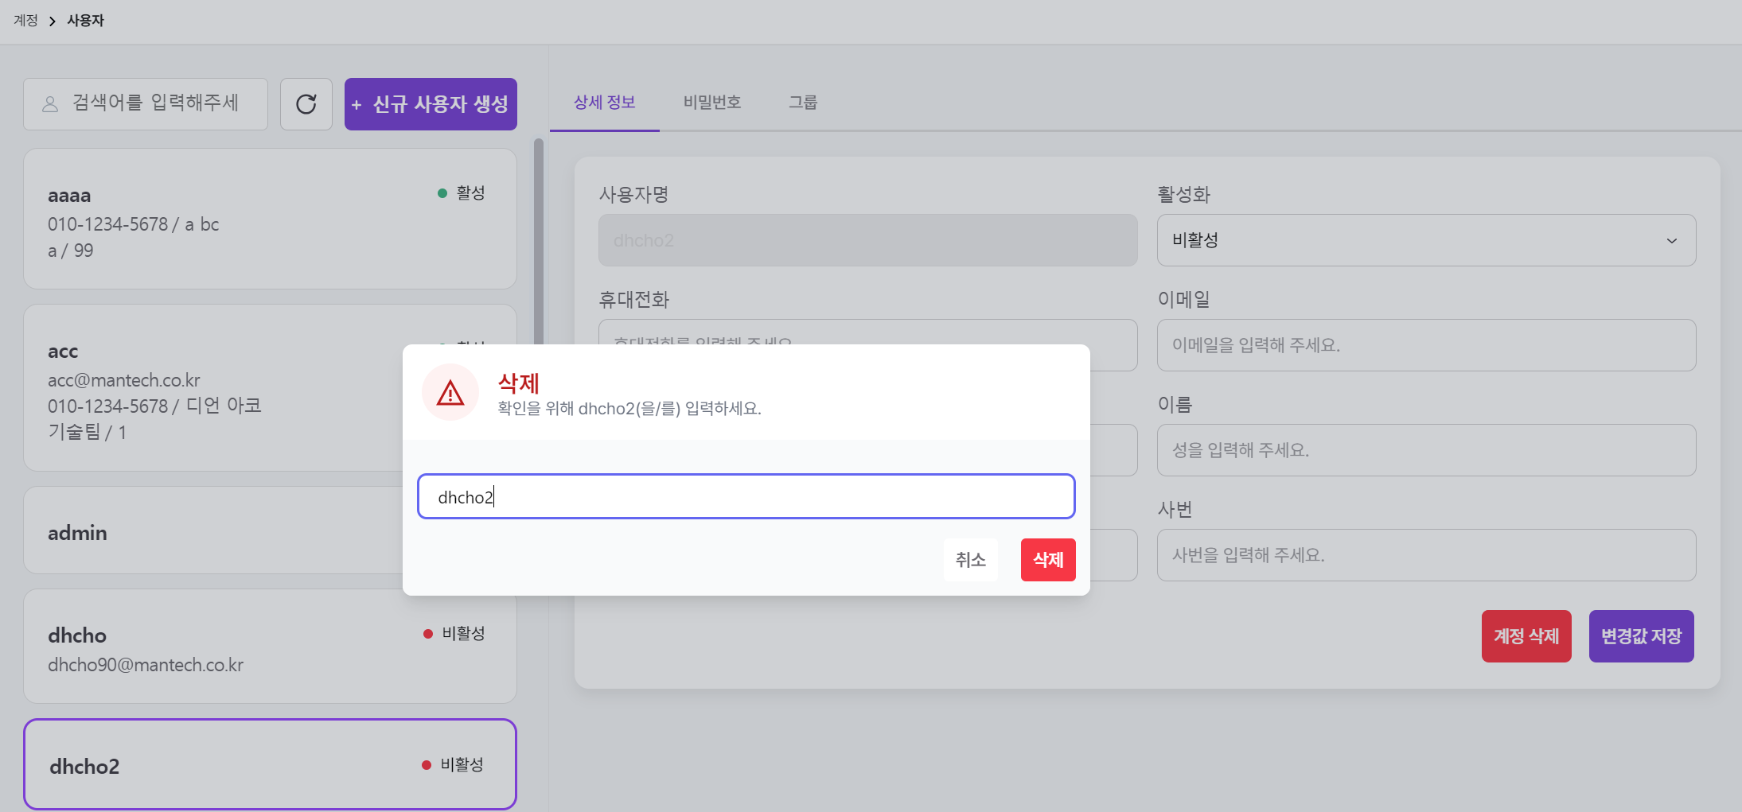Click the user search input field
The width and height of the screenshot is (1742, 812).
coord(146,104)
